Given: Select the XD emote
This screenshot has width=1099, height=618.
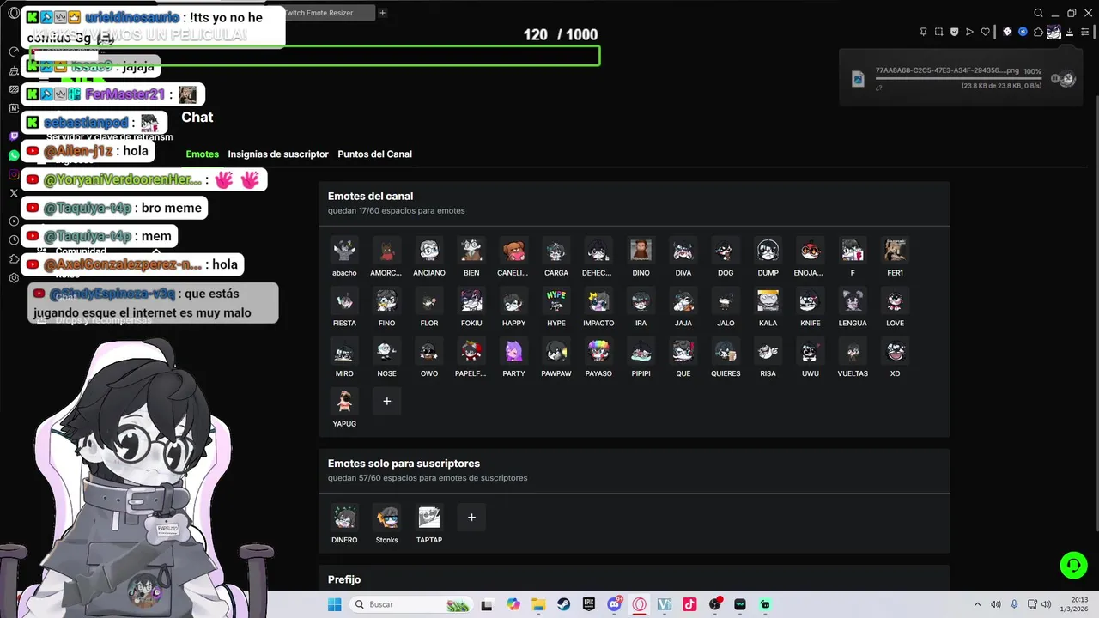Looking at the screenshot, I should (895, 352).
